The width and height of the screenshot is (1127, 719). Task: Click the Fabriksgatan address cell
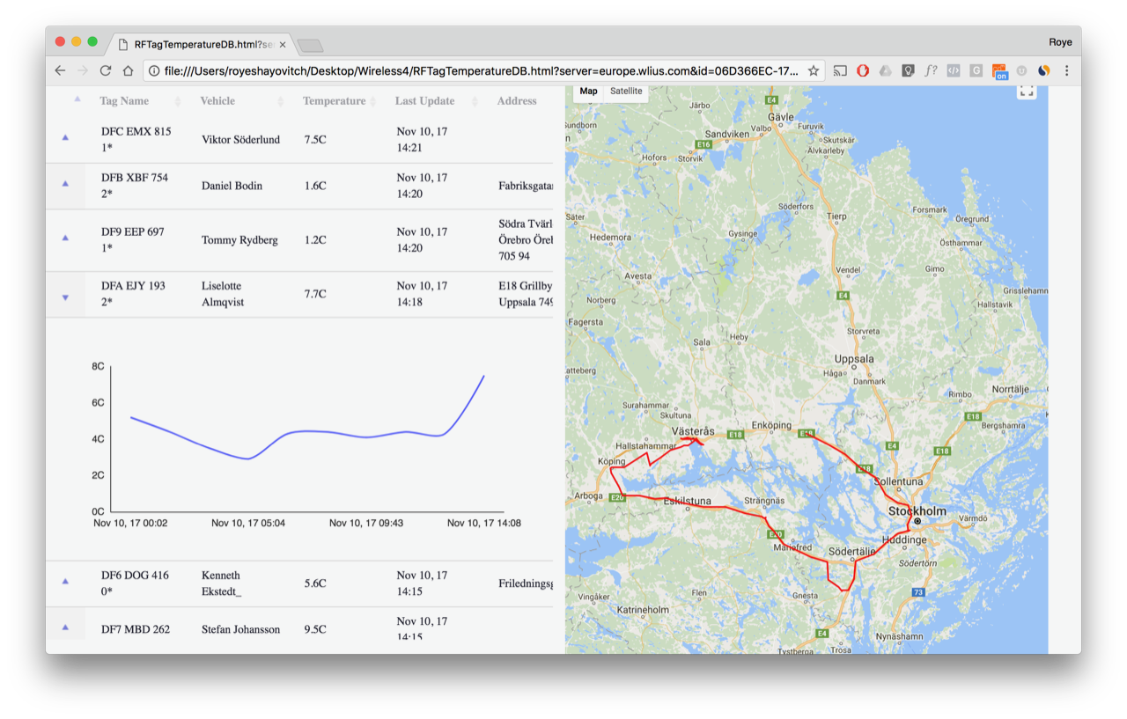526,186
